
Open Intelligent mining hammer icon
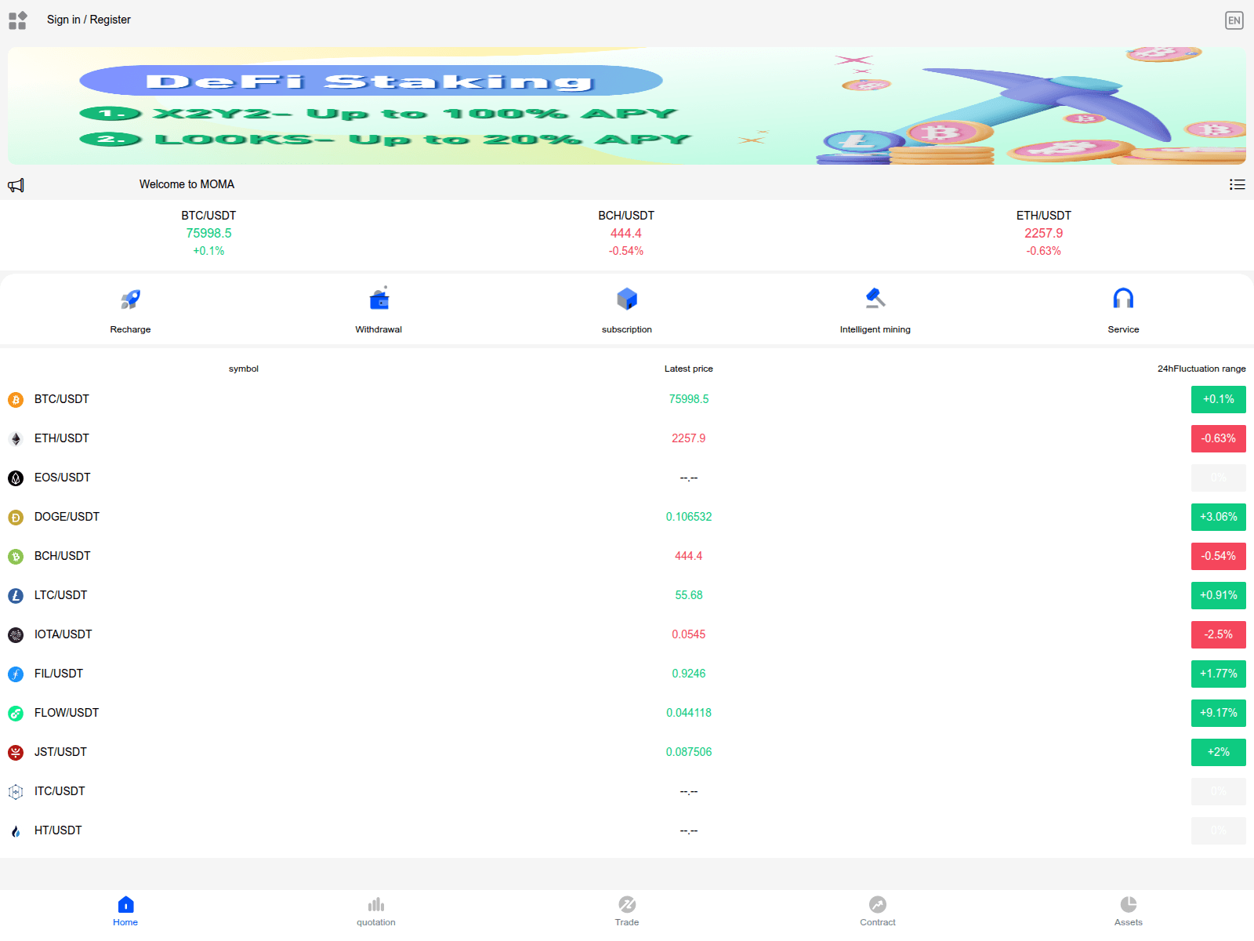pyautogui.click(x=875, y=299)
